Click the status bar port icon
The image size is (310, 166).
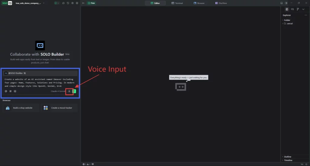[93, 164]
